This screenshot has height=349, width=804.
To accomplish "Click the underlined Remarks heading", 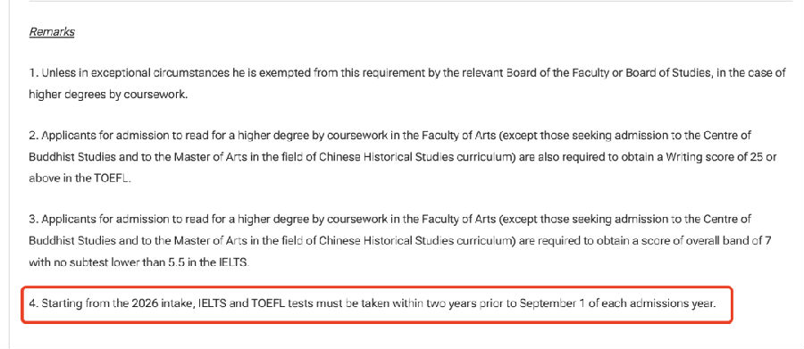I will point(52,32).
